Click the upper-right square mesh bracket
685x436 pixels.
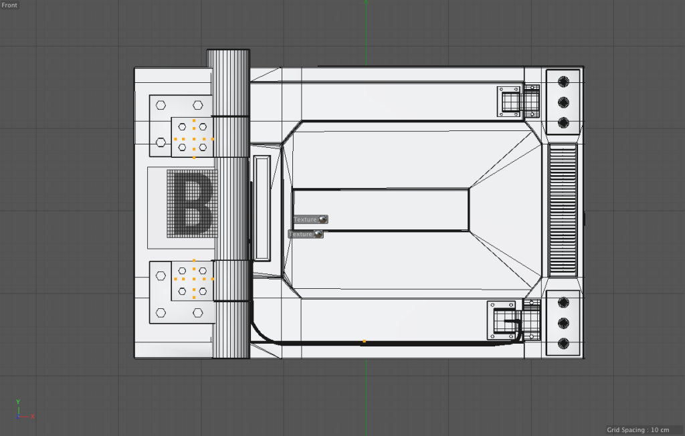[508, 102]
